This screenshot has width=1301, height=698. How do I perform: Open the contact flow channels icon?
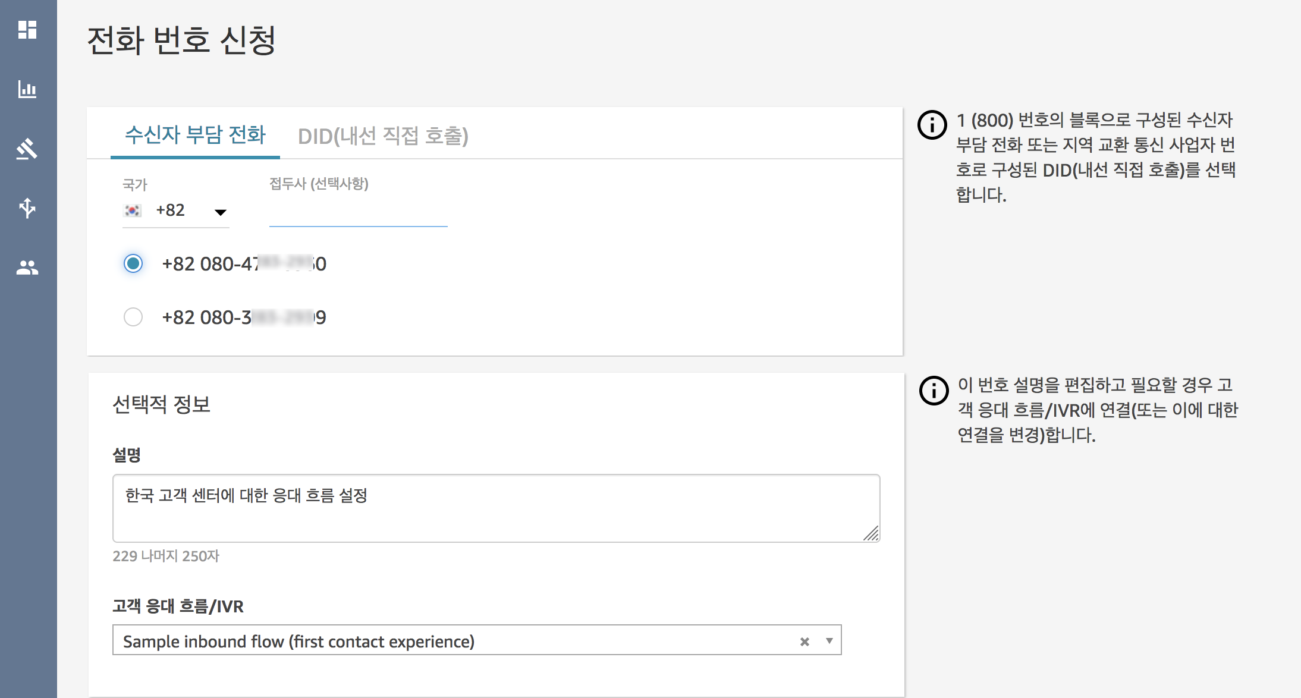coord(27,208)
